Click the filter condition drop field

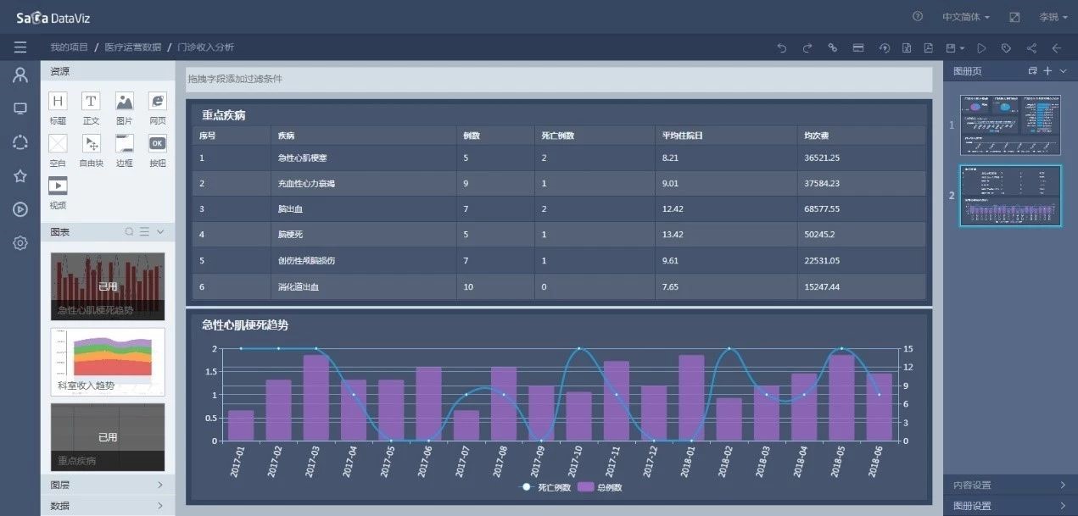558,79
